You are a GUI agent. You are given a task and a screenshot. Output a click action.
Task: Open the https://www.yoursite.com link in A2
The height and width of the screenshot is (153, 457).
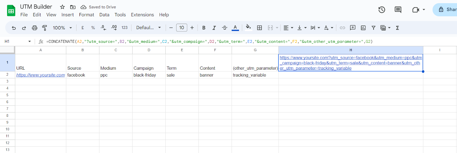click(x=41, y=75)
